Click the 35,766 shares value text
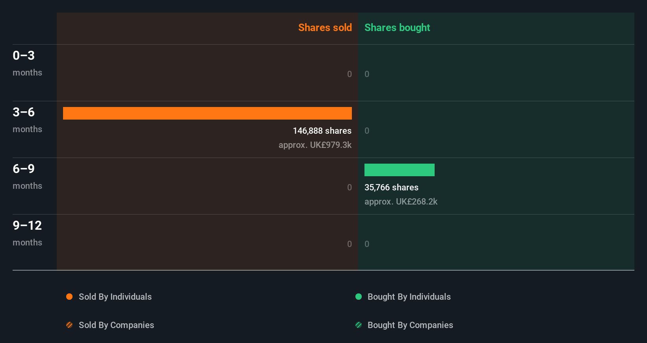This screenshot has width=647, height=343. [x=391, y=187]
